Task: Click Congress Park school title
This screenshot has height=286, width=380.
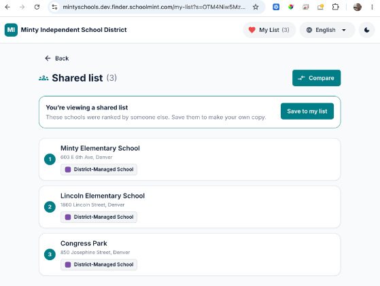Action: coord(84,243)
